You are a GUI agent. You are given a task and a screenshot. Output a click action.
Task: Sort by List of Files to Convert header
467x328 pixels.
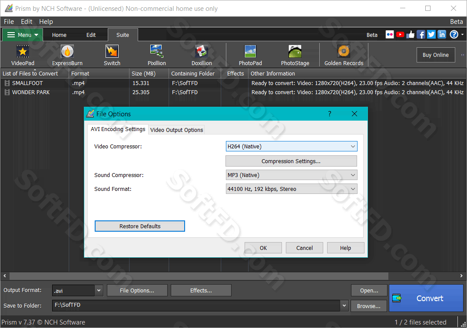[x=35, y=73]
